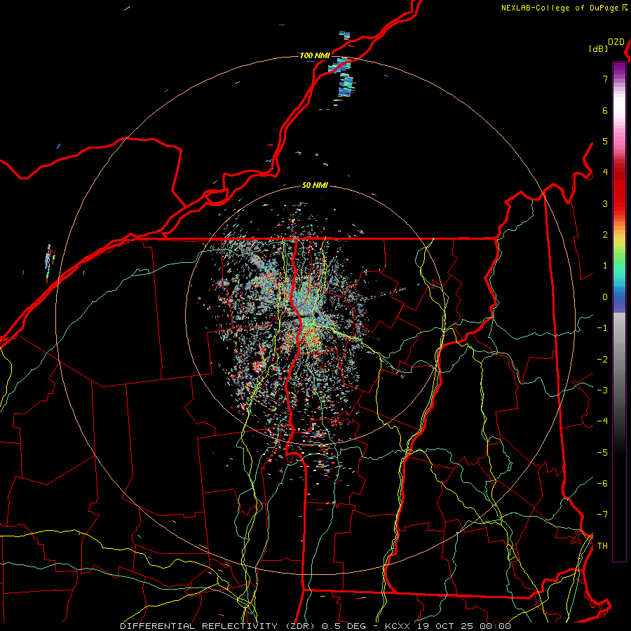This screenshot has width=631, height=631.
Task: Click the 2 value on color scale
Action: pos(605,235)
